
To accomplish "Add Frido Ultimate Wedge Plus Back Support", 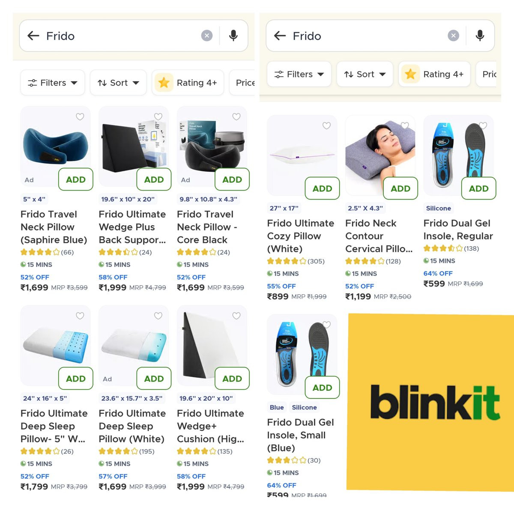I will click(154, 179).
